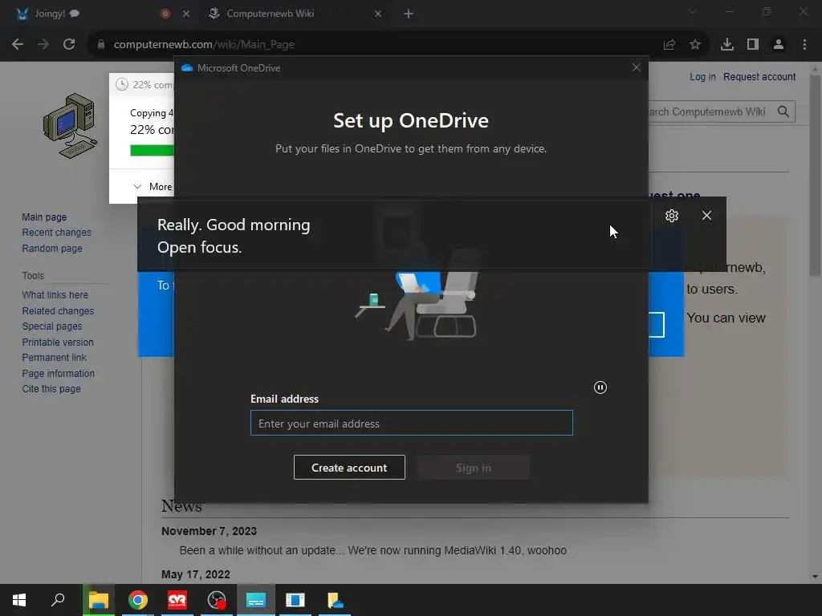Image resolution: width=822 pixels, height=616 pixels.
Task: Open the Windows Start menu
Action: pos(19,600)
